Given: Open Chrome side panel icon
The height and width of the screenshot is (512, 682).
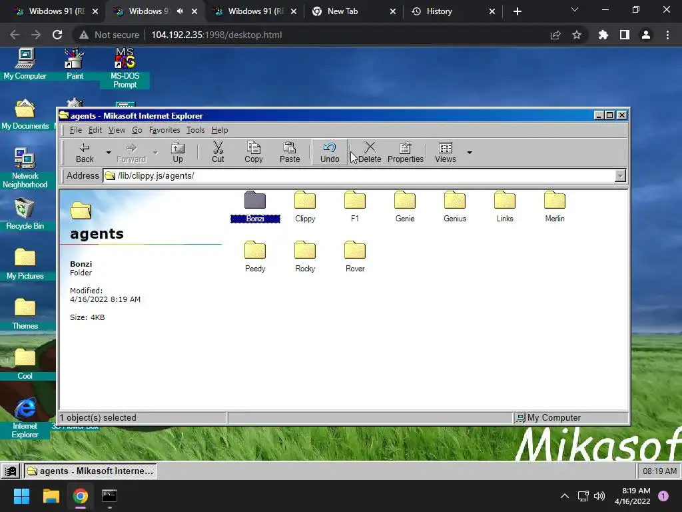Looking at the screenshot, I should pyautogui.click(x=625, y=35).
